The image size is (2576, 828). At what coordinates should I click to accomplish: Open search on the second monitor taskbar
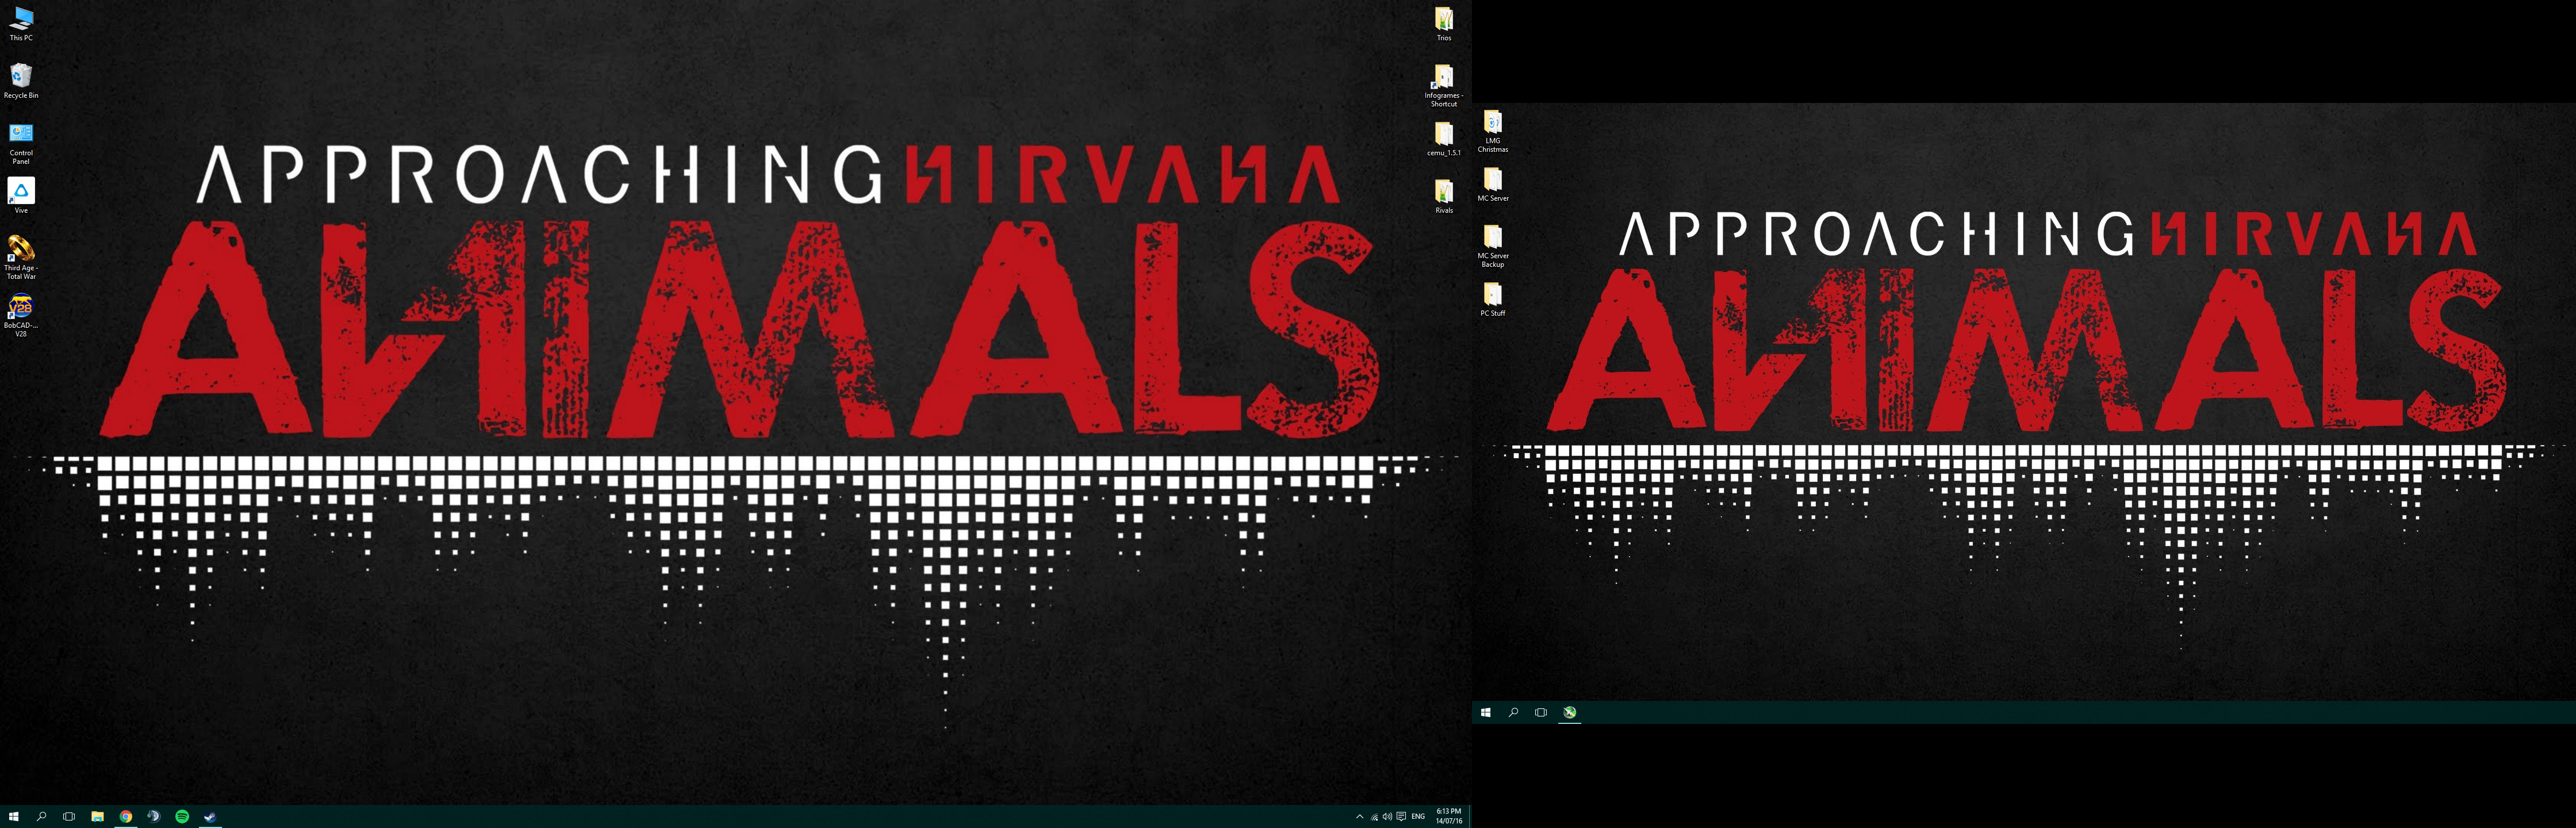pyautogui.click(x=1513, y=713)
